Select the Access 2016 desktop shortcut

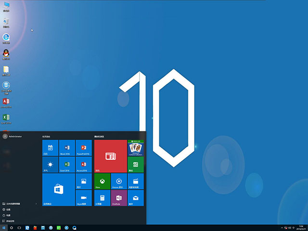point(6,103)
